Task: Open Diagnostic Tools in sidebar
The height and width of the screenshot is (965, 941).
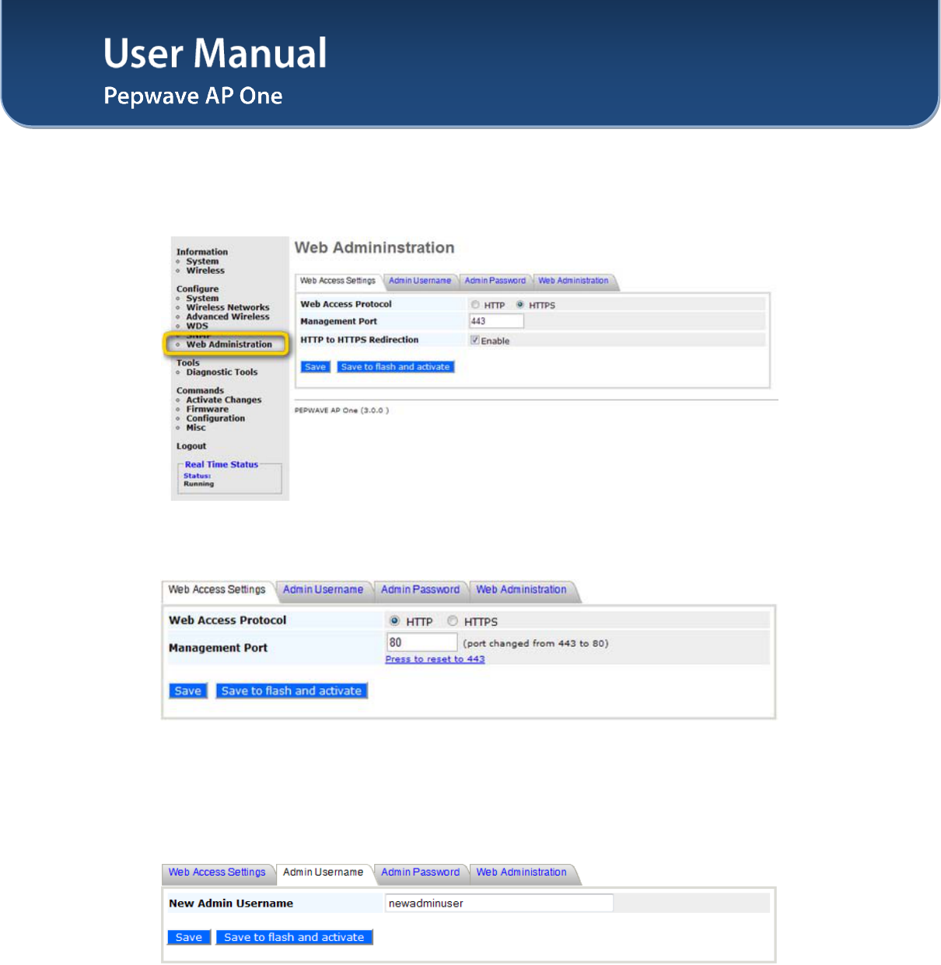Action: click(222, 372)
